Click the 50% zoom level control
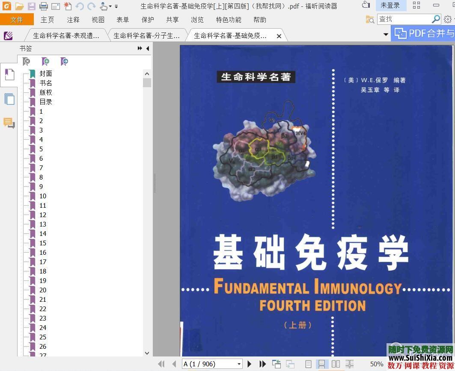 click(376, 364)
